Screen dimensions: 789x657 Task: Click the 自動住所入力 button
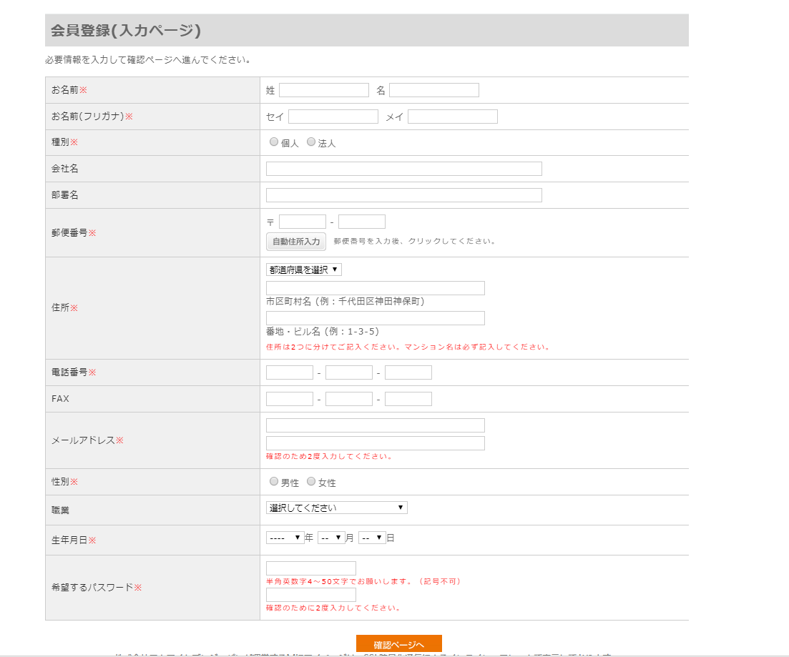click(x=296, y=242)
